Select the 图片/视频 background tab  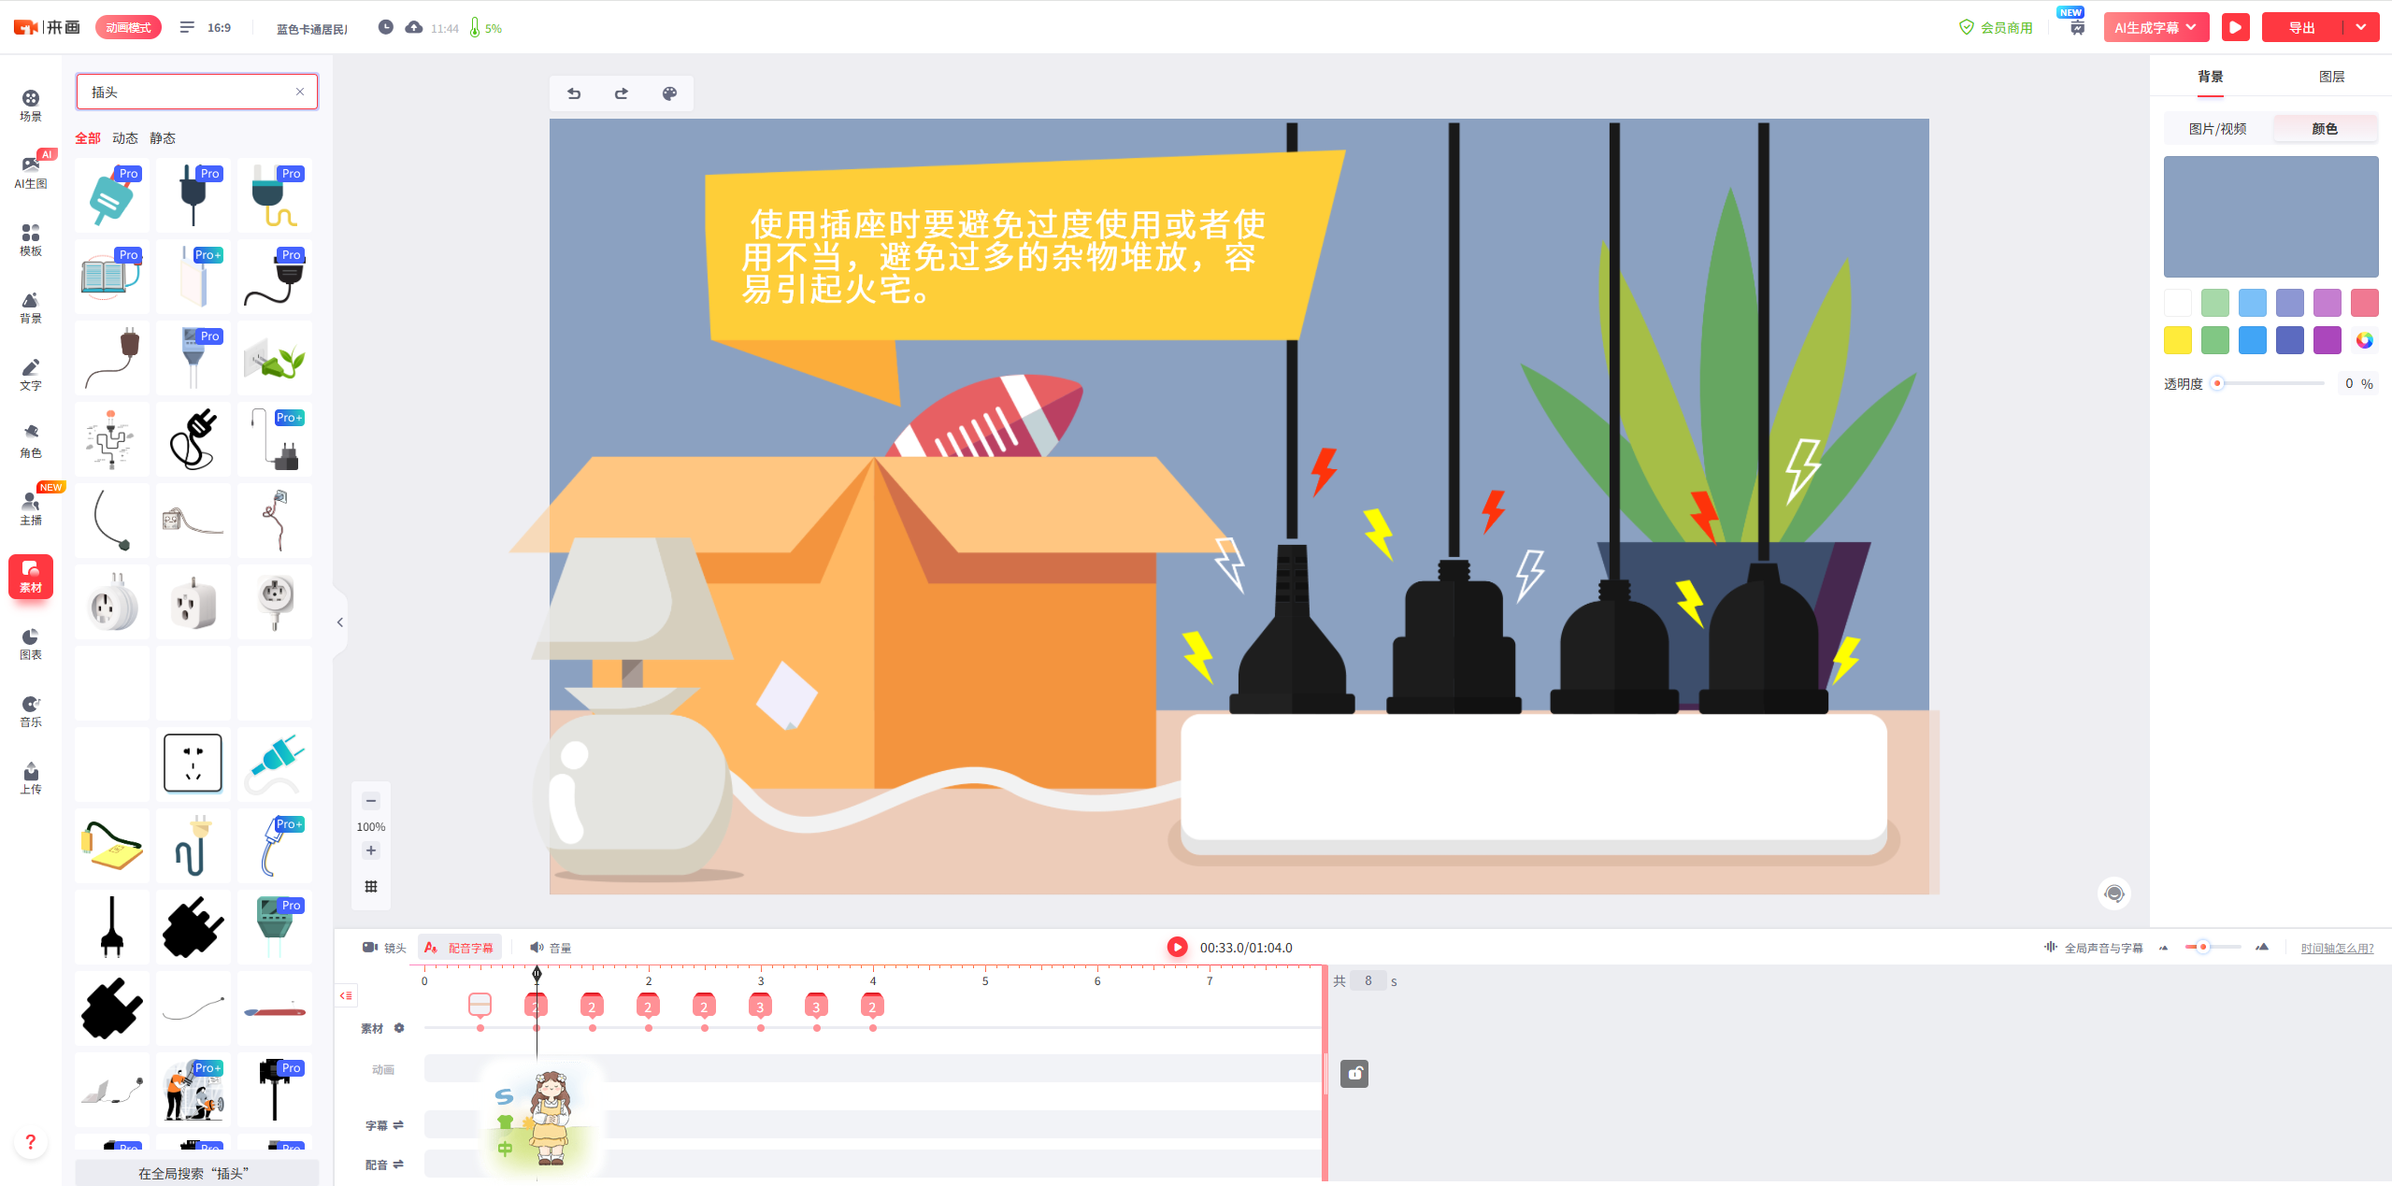click(x=2217, y=129)
